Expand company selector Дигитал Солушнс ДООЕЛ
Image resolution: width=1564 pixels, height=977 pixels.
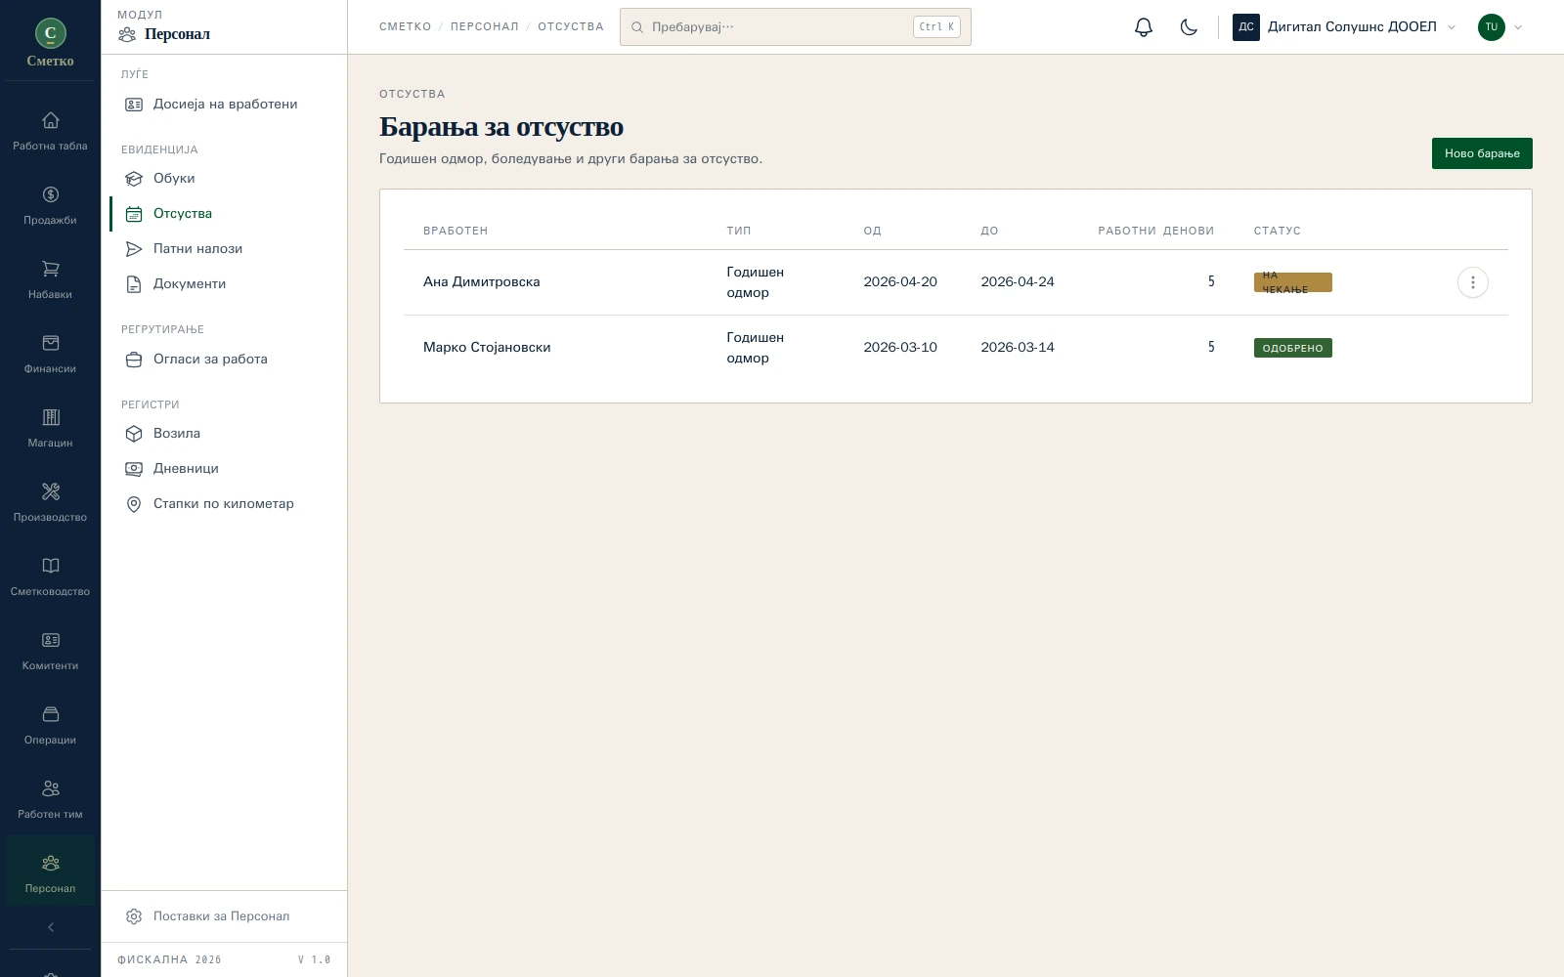click(x=1344, y=27)
